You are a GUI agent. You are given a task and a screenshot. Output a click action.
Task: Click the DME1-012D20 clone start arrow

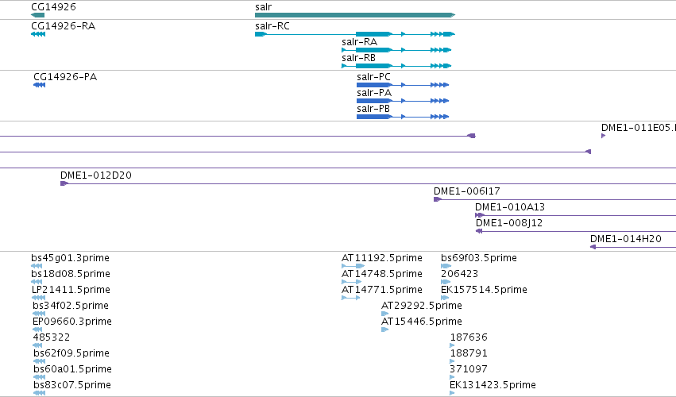64,183
